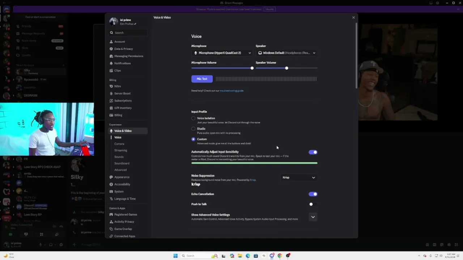Click the Connected Apps link icon
Image resolution: width=463 pixels, height=260 pixels.
point(111,236)
